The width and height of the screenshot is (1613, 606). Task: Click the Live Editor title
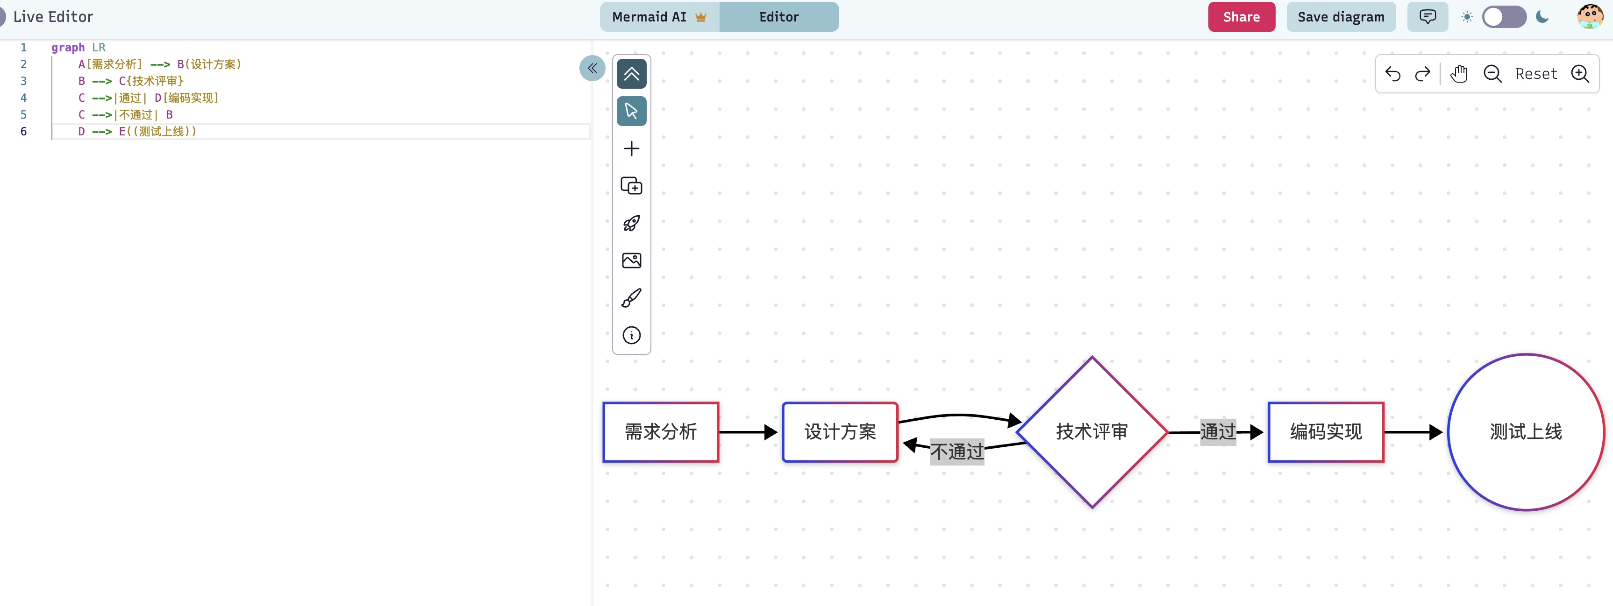coord(53,17)
